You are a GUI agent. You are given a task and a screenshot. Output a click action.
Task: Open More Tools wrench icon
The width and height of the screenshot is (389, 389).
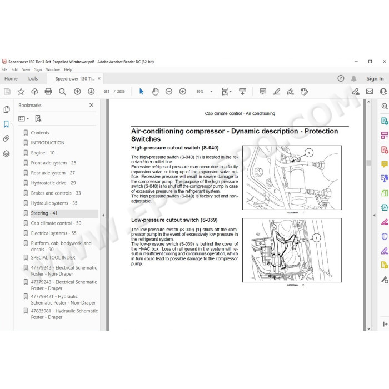pyautogui.click(x=385, y=280)
